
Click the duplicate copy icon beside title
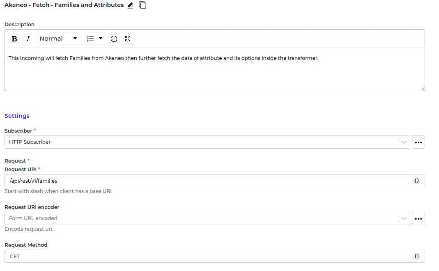143,5
